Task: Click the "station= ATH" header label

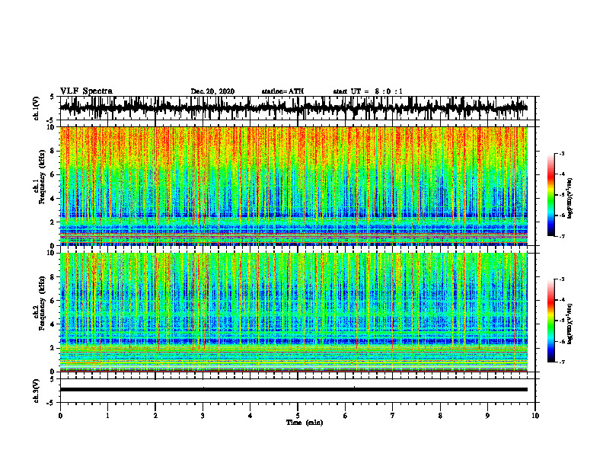Action: coord(282,91)
